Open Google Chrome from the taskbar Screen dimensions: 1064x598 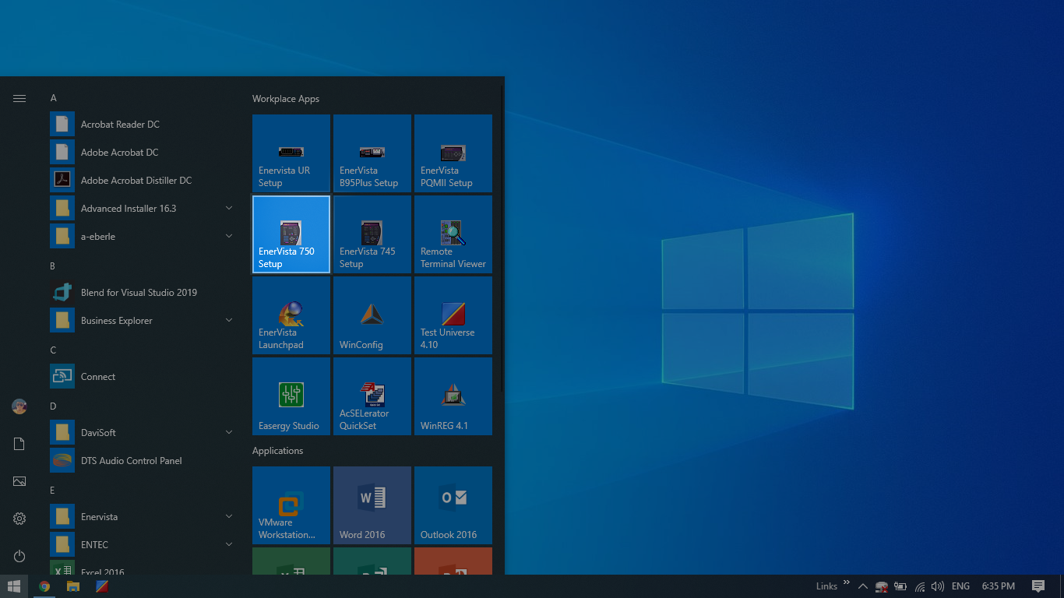(x=44, y=586)
